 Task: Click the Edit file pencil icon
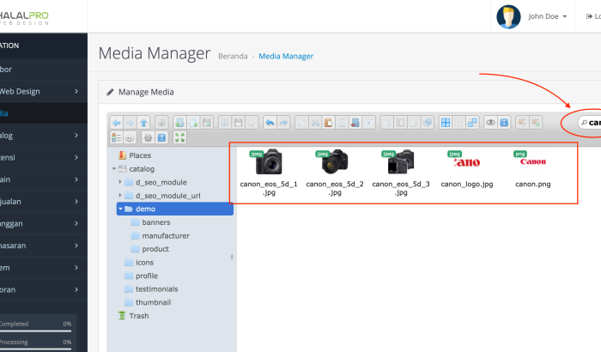pyautogui.click(x=414, y=123)
